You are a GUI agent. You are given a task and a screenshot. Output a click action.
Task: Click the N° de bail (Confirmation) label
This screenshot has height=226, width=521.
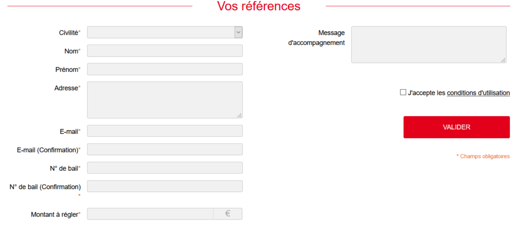(x=45, y=186)
